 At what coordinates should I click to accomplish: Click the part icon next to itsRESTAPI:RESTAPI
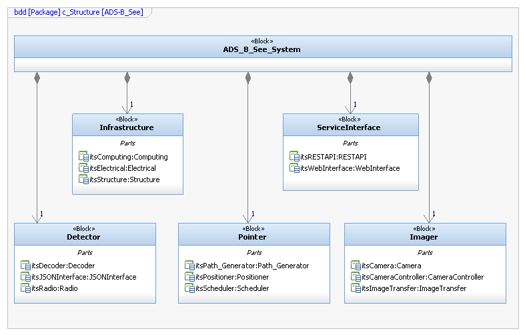tap(294, 157)
